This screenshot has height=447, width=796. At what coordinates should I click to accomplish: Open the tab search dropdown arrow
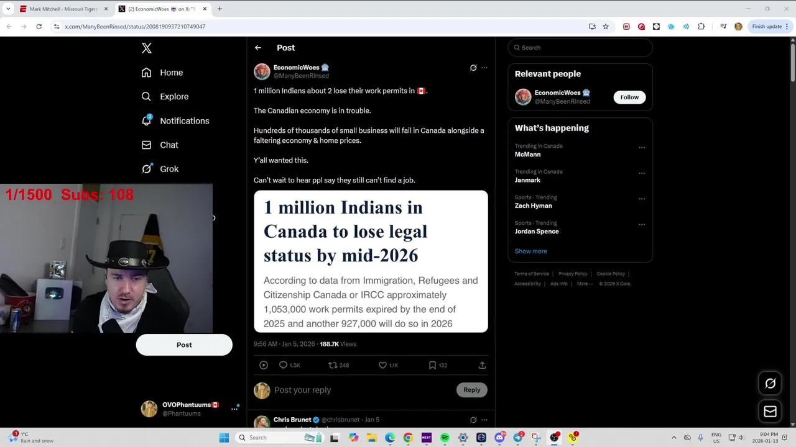8,9
